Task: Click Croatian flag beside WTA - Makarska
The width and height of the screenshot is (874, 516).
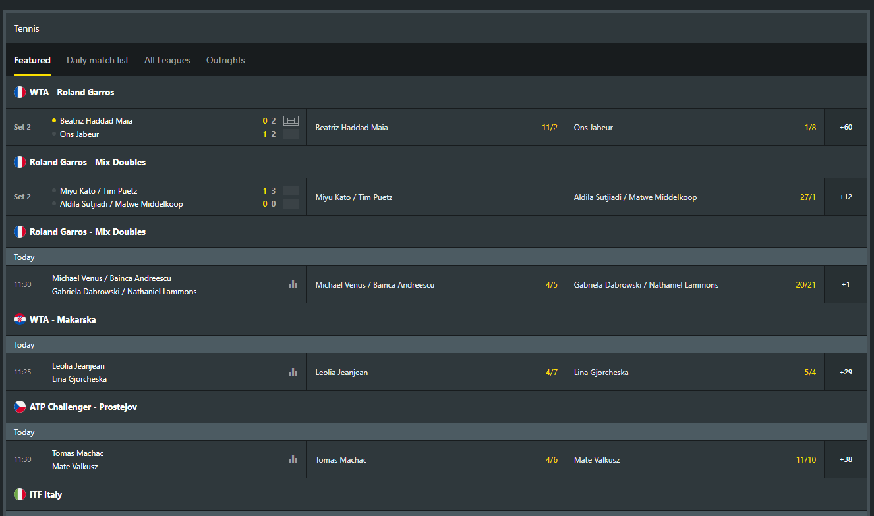Action: (20, 320)
